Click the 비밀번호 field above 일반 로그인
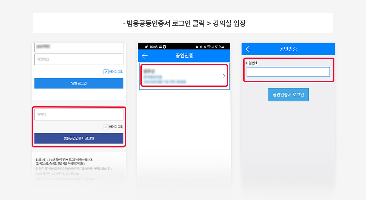 [x=79, y=59]
